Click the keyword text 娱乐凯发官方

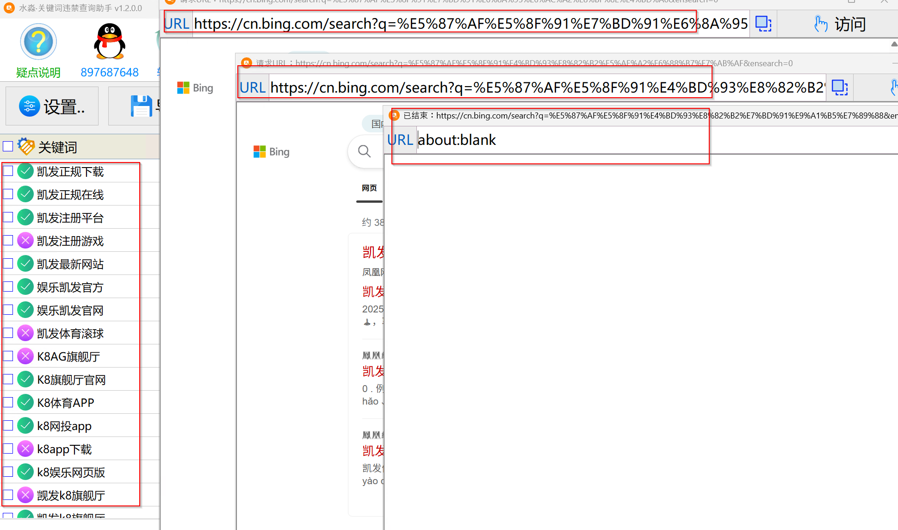click(x=70, y=287)
